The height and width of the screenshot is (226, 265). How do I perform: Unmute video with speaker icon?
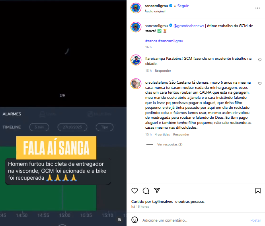click(119, 220)
